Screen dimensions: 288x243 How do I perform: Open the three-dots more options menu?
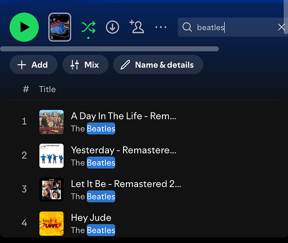point(161,27)
